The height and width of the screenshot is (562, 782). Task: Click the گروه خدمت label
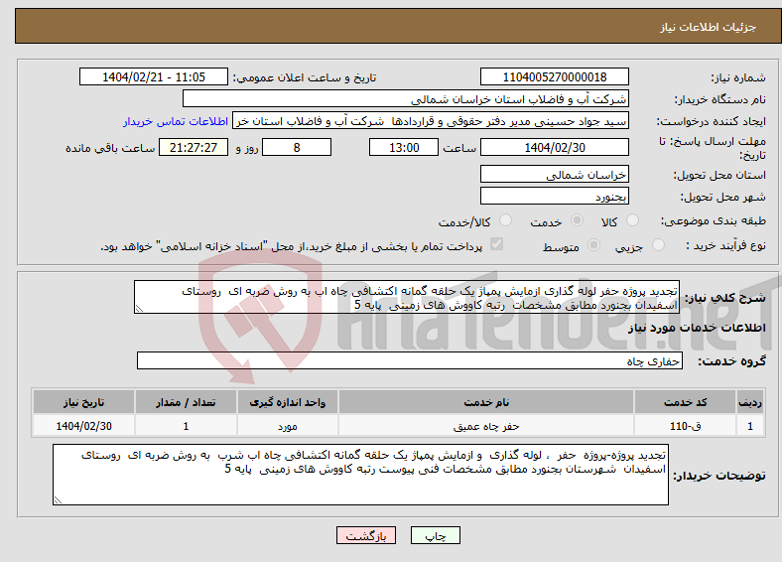731,361
